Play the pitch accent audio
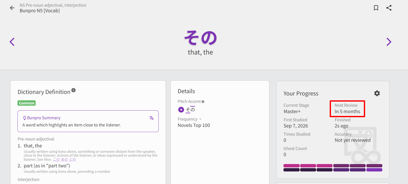Image resolution: width=408 pixels, height=184 pixels. (181, 110)
